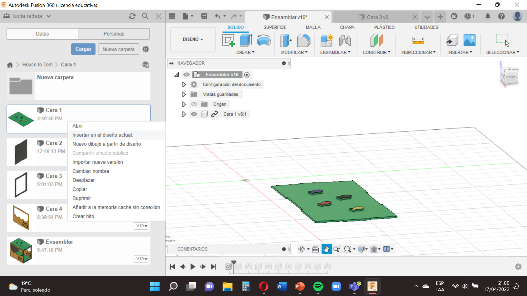The image size is (527, 296).
Task: Open notifications bell
Action: (488, 16)
